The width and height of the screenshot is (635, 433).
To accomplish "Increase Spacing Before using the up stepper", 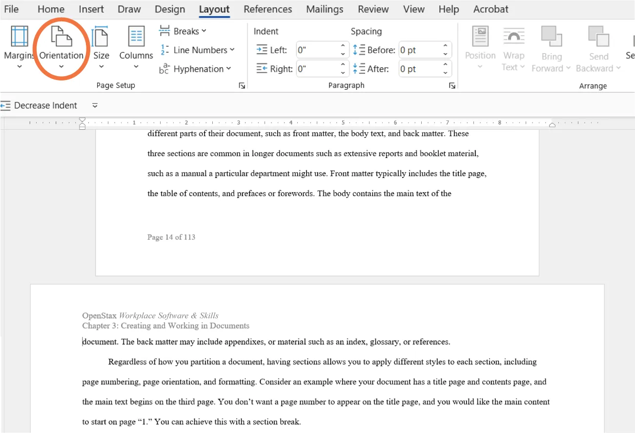I will pyautogui.click(x=445, y=46).
